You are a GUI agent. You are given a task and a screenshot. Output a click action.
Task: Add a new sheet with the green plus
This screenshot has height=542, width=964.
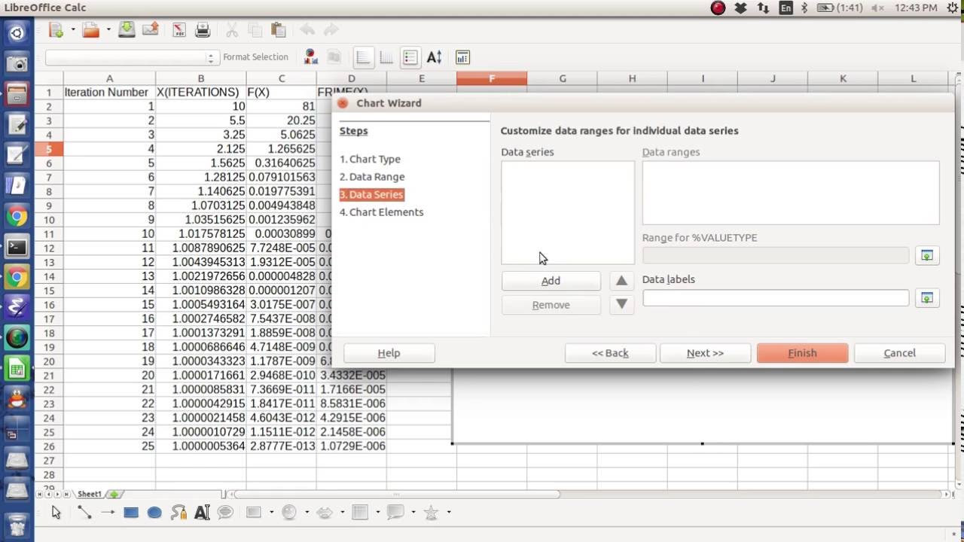[x=114, y=495]
